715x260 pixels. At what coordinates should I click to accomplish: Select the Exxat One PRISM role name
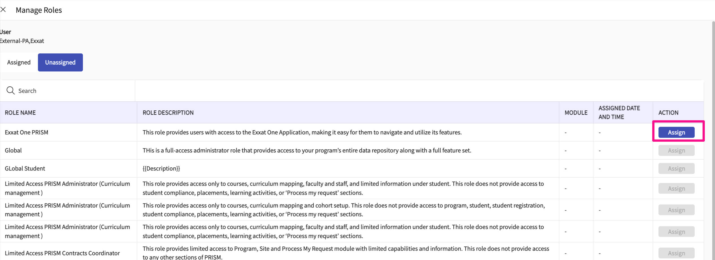(27, 132)
